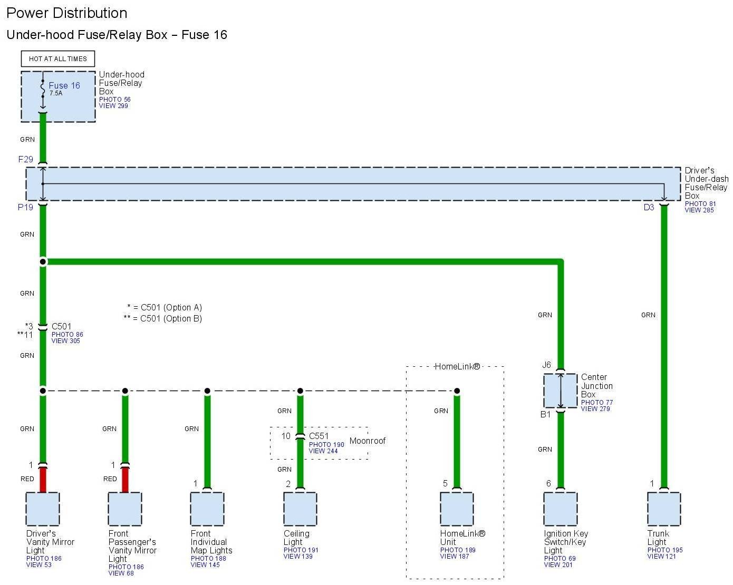Click the HomeLink Unit component box

(x=457, y=509)
